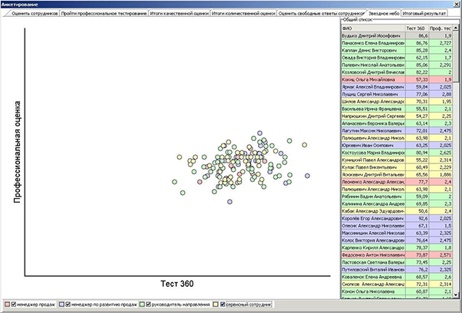This screenshot has width=462, height=313.
Task: Switch to 'Пройти профессиональное тестирование' tab
Action: (x=104, y=14)
